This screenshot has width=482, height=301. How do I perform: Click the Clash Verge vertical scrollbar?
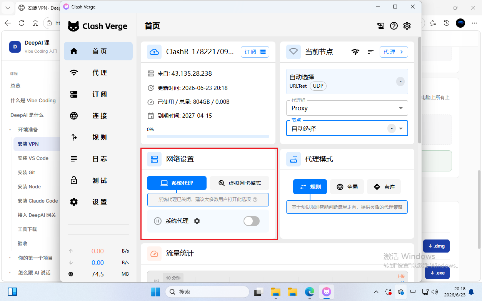pos(419,90)
